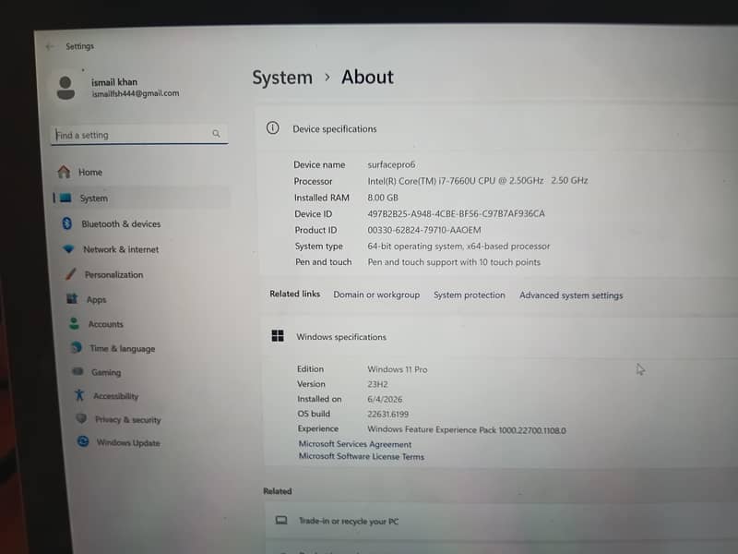
Task: Click the Windows 11 Pro edition value
Action: pos(398,369)
